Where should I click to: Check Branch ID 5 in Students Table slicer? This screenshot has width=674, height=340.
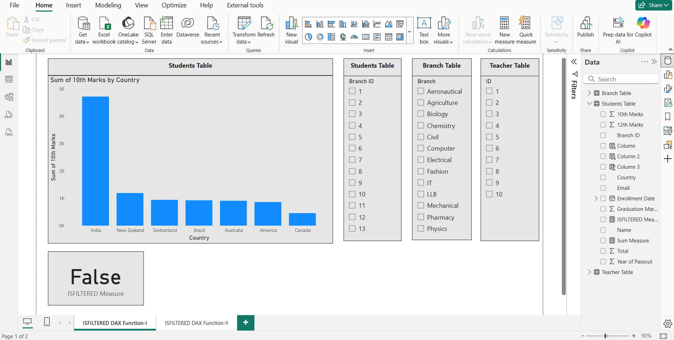pyautogui.click(x=352, y=137)
